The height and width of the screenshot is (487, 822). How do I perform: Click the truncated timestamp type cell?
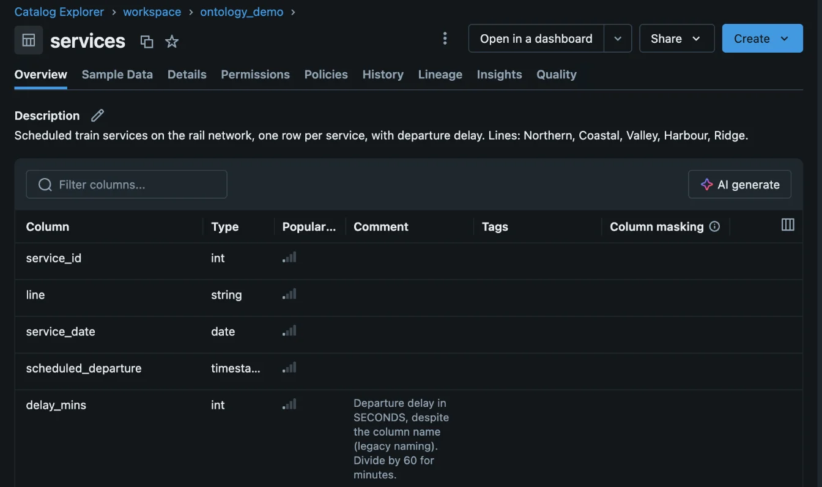click(x=235, y=368)
